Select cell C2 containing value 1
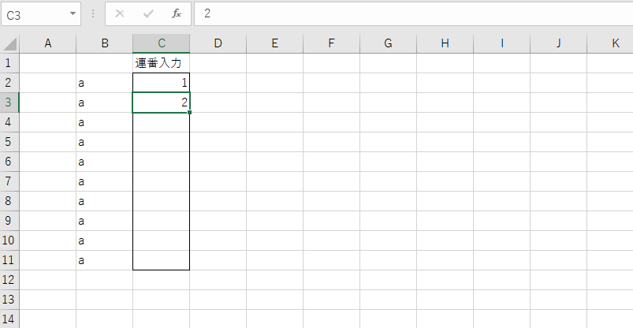This screenshot has height=328, width=633. click(161, 83)
